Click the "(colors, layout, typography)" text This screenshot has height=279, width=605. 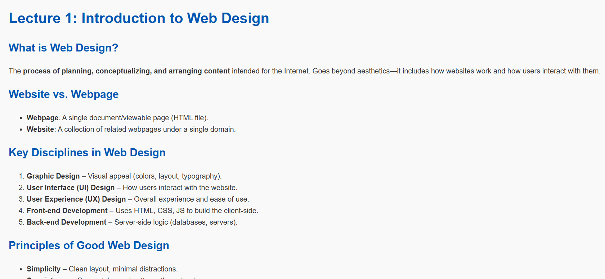(177, 176)
